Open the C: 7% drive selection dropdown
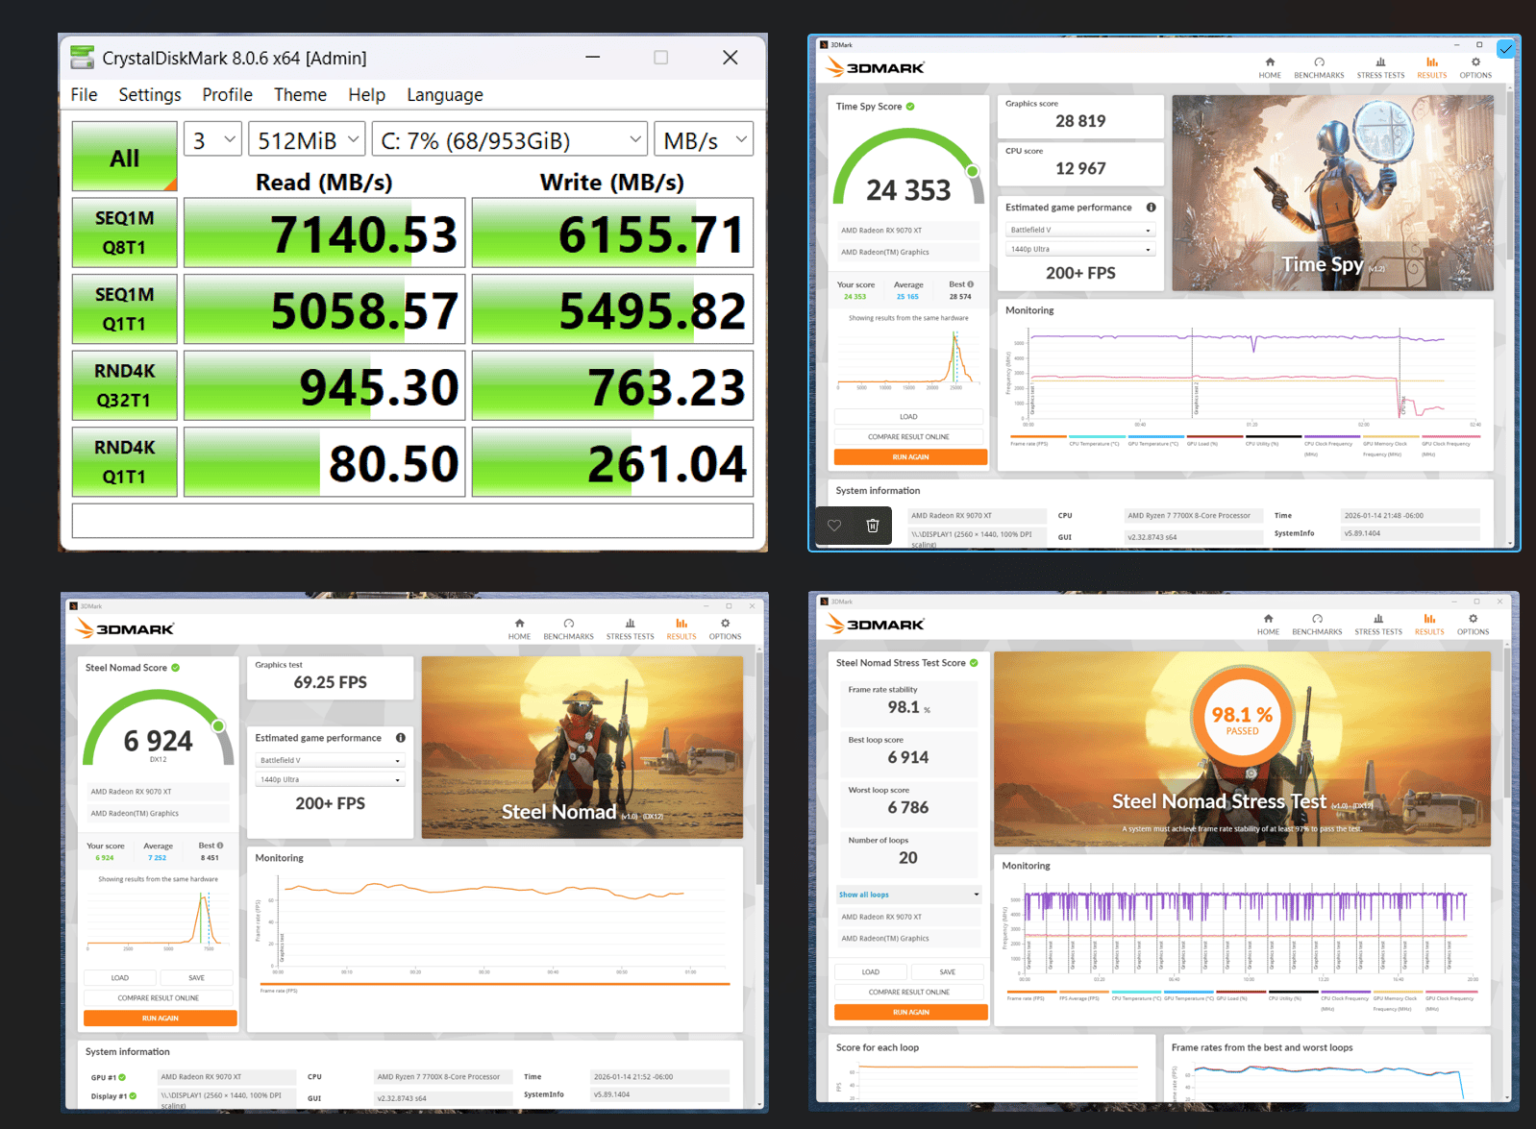1536x1129 pixels. click(x=509, y=140)
